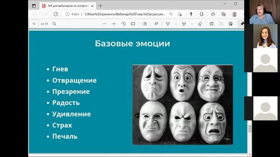Fit PDF page to width
Screen dimensions: 280x157
pos(133,24)
